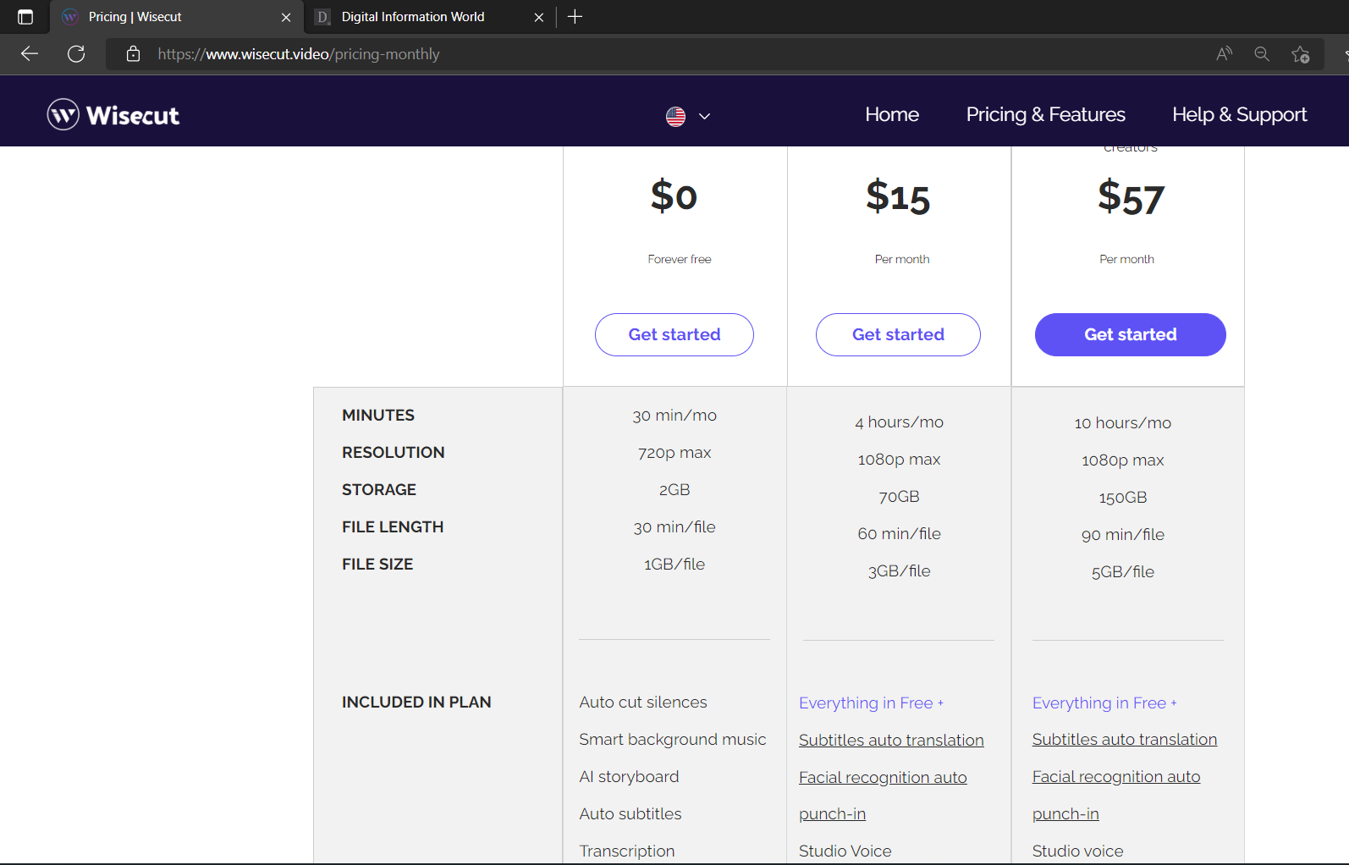This screenshot has height=865, width=1349.
Task: Click Studio Voice in $15 column
Action: tap(845, 851)
